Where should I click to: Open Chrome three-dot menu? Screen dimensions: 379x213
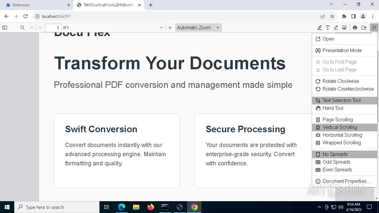click(x=372, y=16)
